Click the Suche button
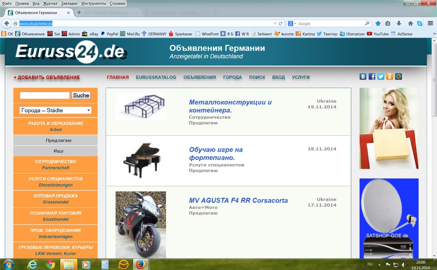Screen dimensions: 437x270 click(81, 95)
